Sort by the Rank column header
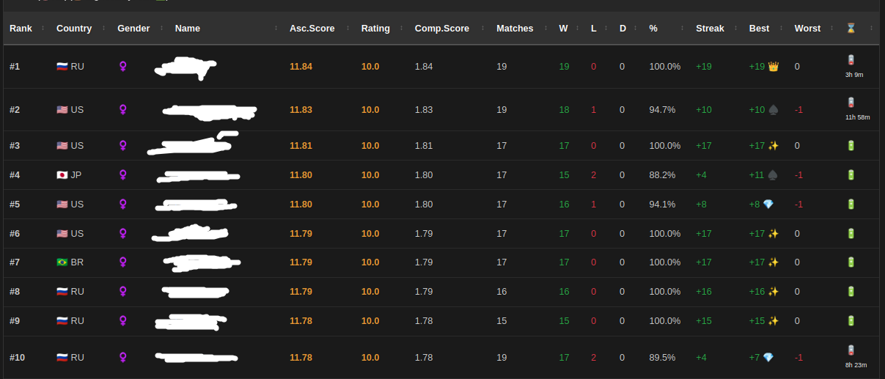Screen dimensions: 885x379 tap(21, 29)
